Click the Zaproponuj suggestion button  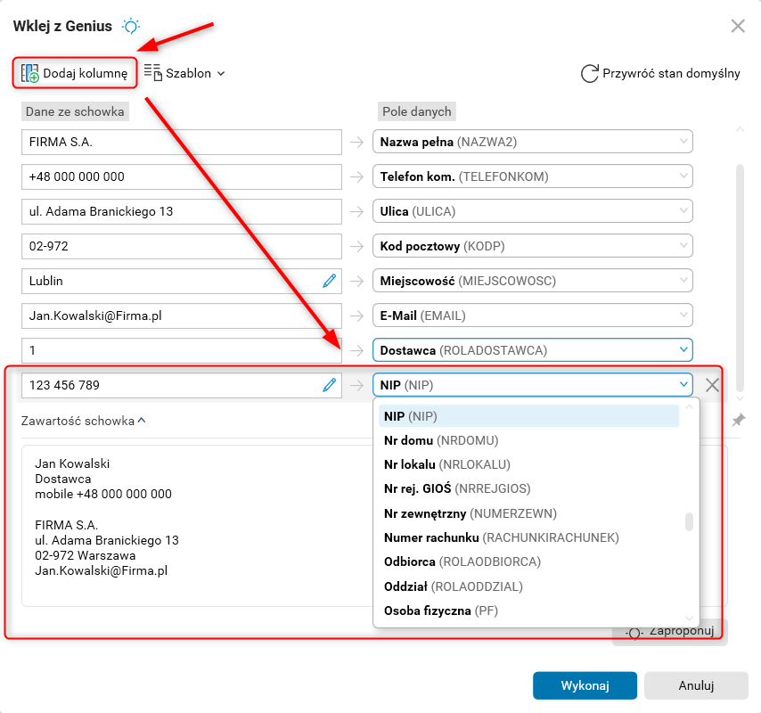pyautogui.click(x=670, y=631)
